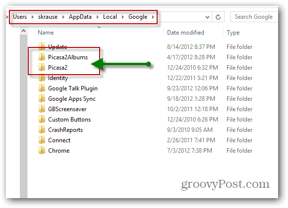Select the CrashReports folder icon

42,129
